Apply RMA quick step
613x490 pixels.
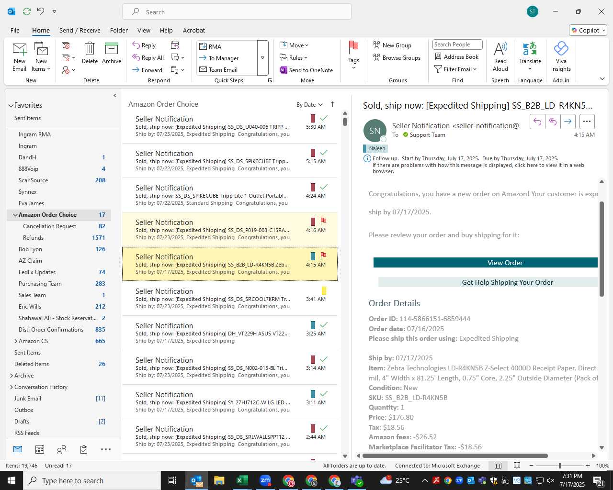(x=227, y=46)
